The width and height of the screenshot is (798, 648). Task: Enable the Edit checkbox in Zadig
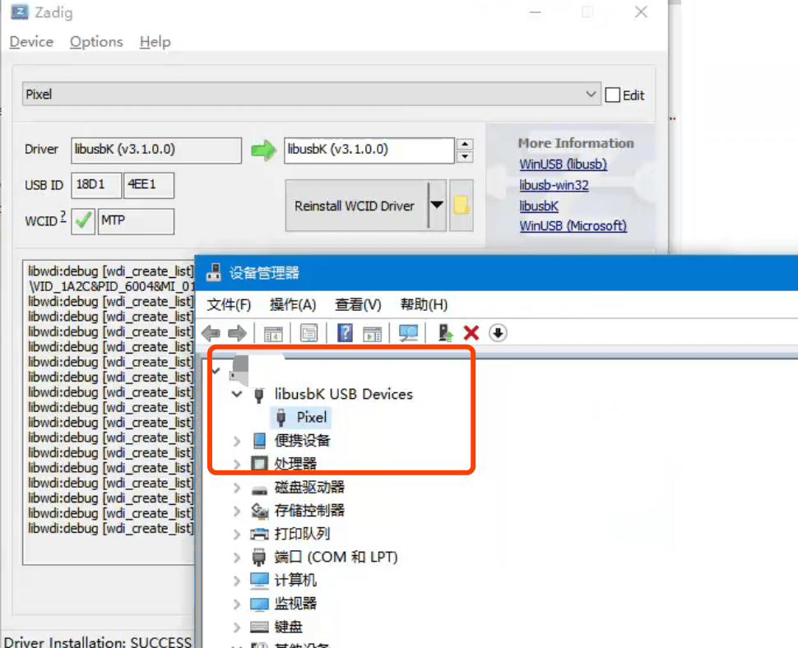click(612, 95)
